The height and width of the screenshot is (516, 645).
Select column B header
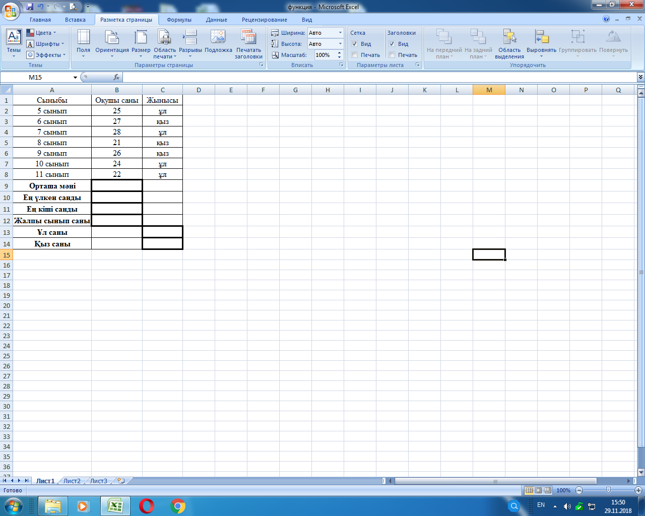pos(117,90)
